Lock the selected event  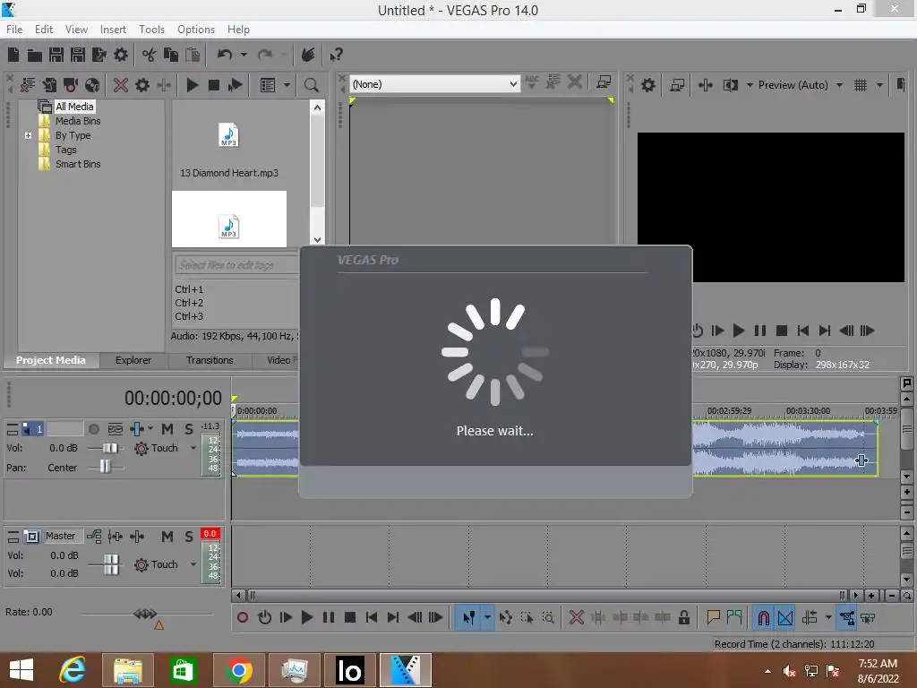[x=683, y=618]
